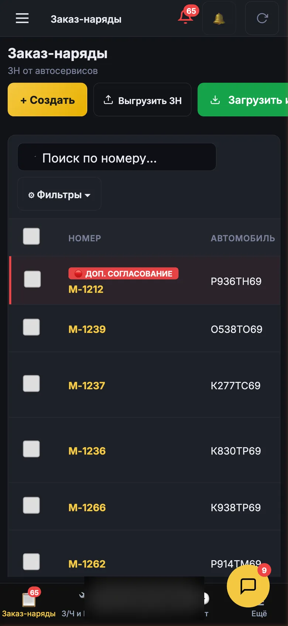Check the box for order М-1212
The width and height of the screenshot is (288, 626).
pyautogui.click(x=32, y=279)
